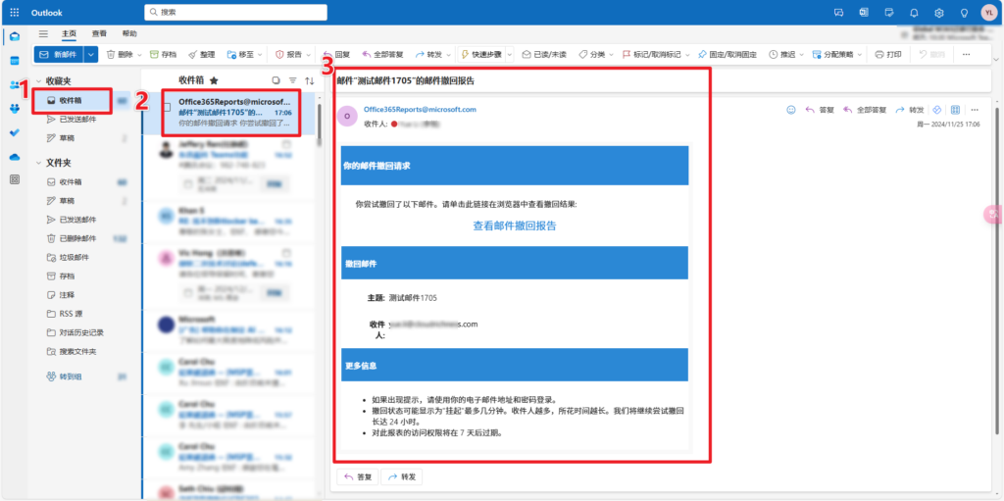Expand the 新邮件 dropdown arrow

click(90, 54)
